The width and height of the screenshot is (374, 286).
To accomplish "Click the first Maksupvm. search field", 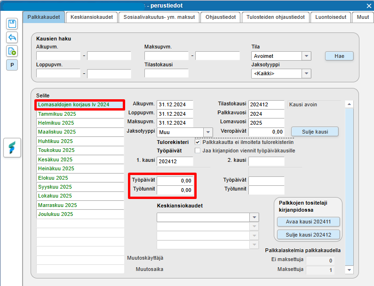I will [x=166, y=56].
